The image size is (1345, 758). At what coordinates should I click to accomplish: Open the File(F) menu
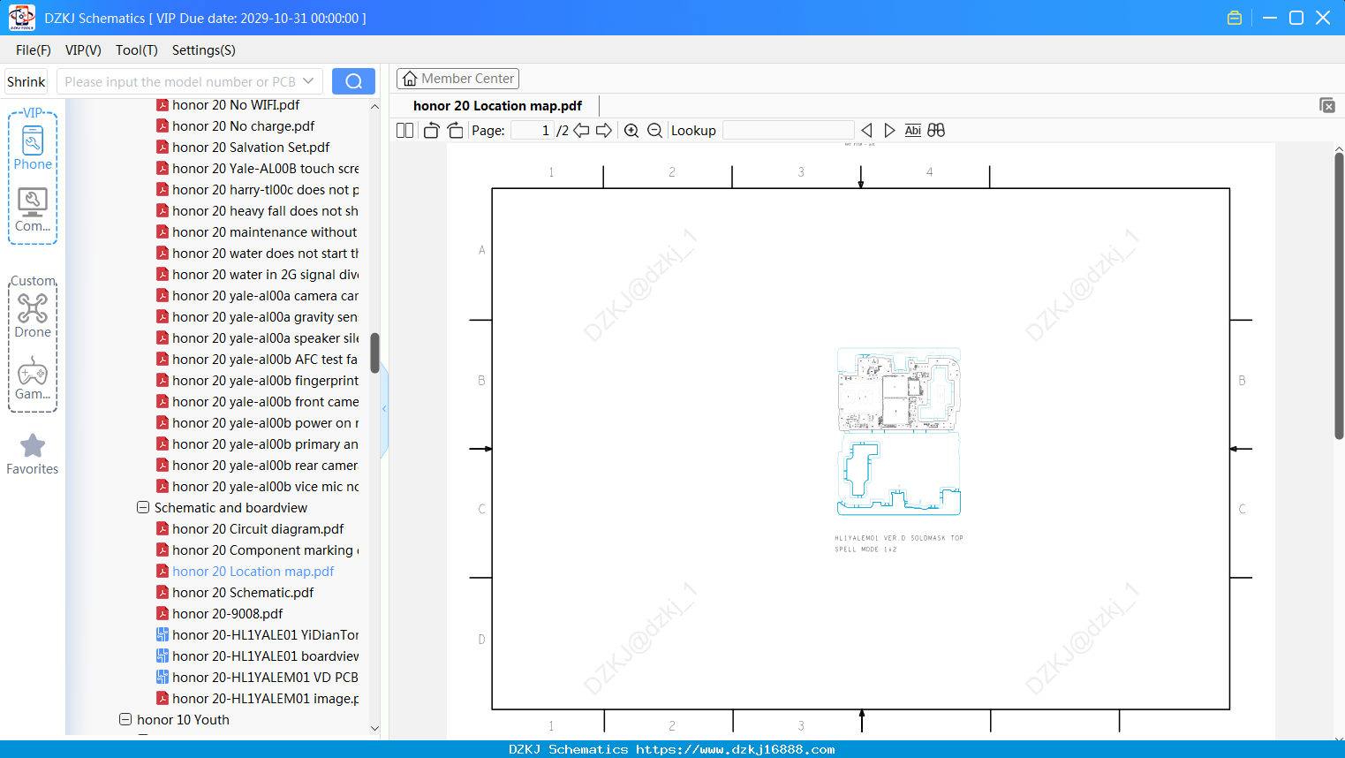point(34,50)
